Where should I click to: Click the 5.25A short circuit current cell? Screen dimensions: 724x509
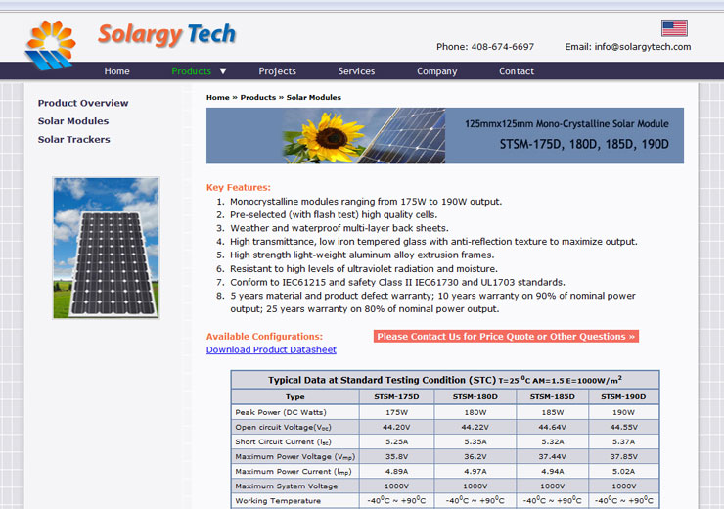[x=396, y=442]
